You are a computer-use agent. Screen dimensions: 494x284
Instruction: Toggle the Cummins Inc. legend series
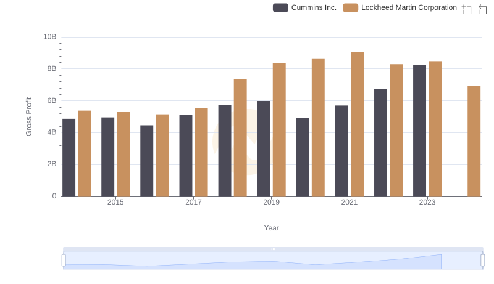(304, 7)
